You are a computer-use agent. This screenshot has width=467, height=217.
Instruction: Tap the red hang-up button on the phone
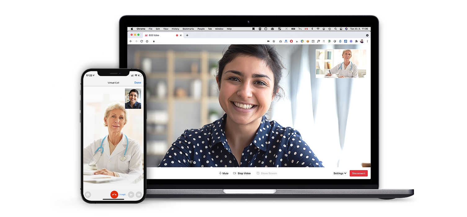click(114, 195)
